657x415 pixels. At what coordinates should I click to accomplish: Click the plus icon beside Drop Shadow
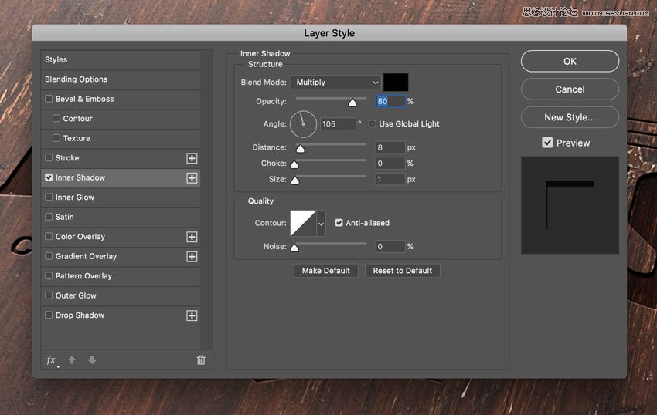tap(192, 315)
